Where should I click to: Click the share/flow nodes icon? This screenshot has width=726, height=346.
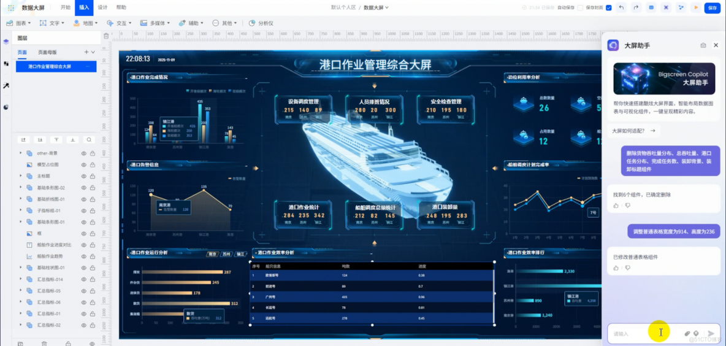tap(681, 7)
